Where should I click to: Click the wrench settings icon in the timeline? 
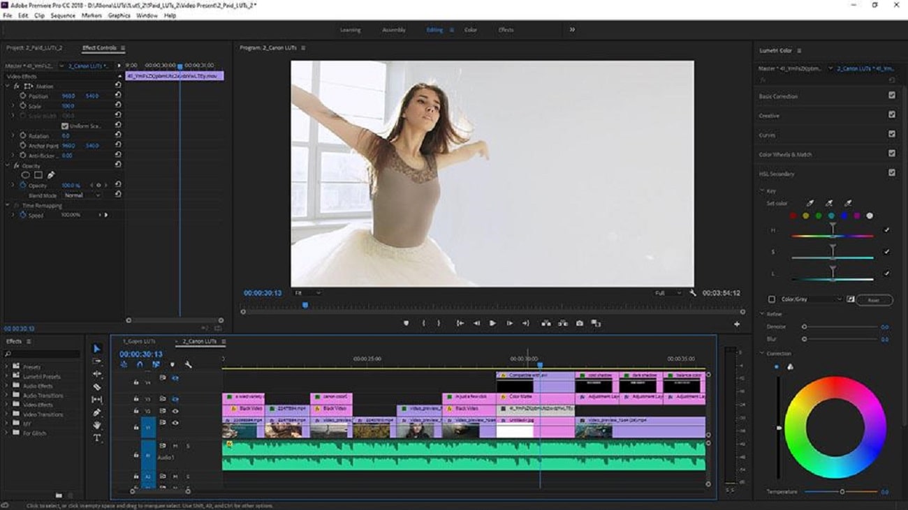(x=188, y=364)
